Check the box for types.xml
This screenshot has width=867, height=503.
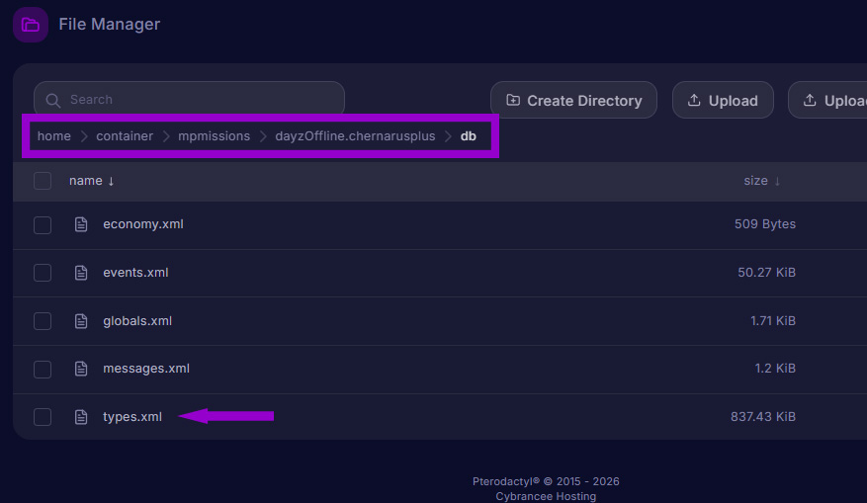[x=43, y=417]
